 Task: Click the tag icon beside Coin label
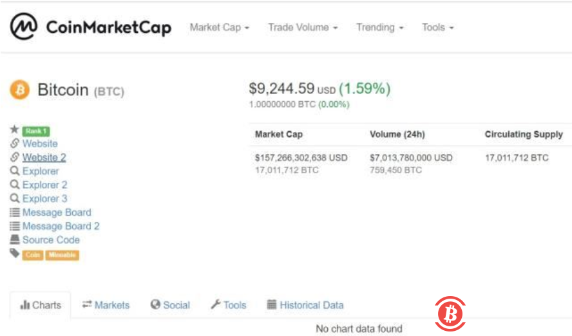click(15, 254)
